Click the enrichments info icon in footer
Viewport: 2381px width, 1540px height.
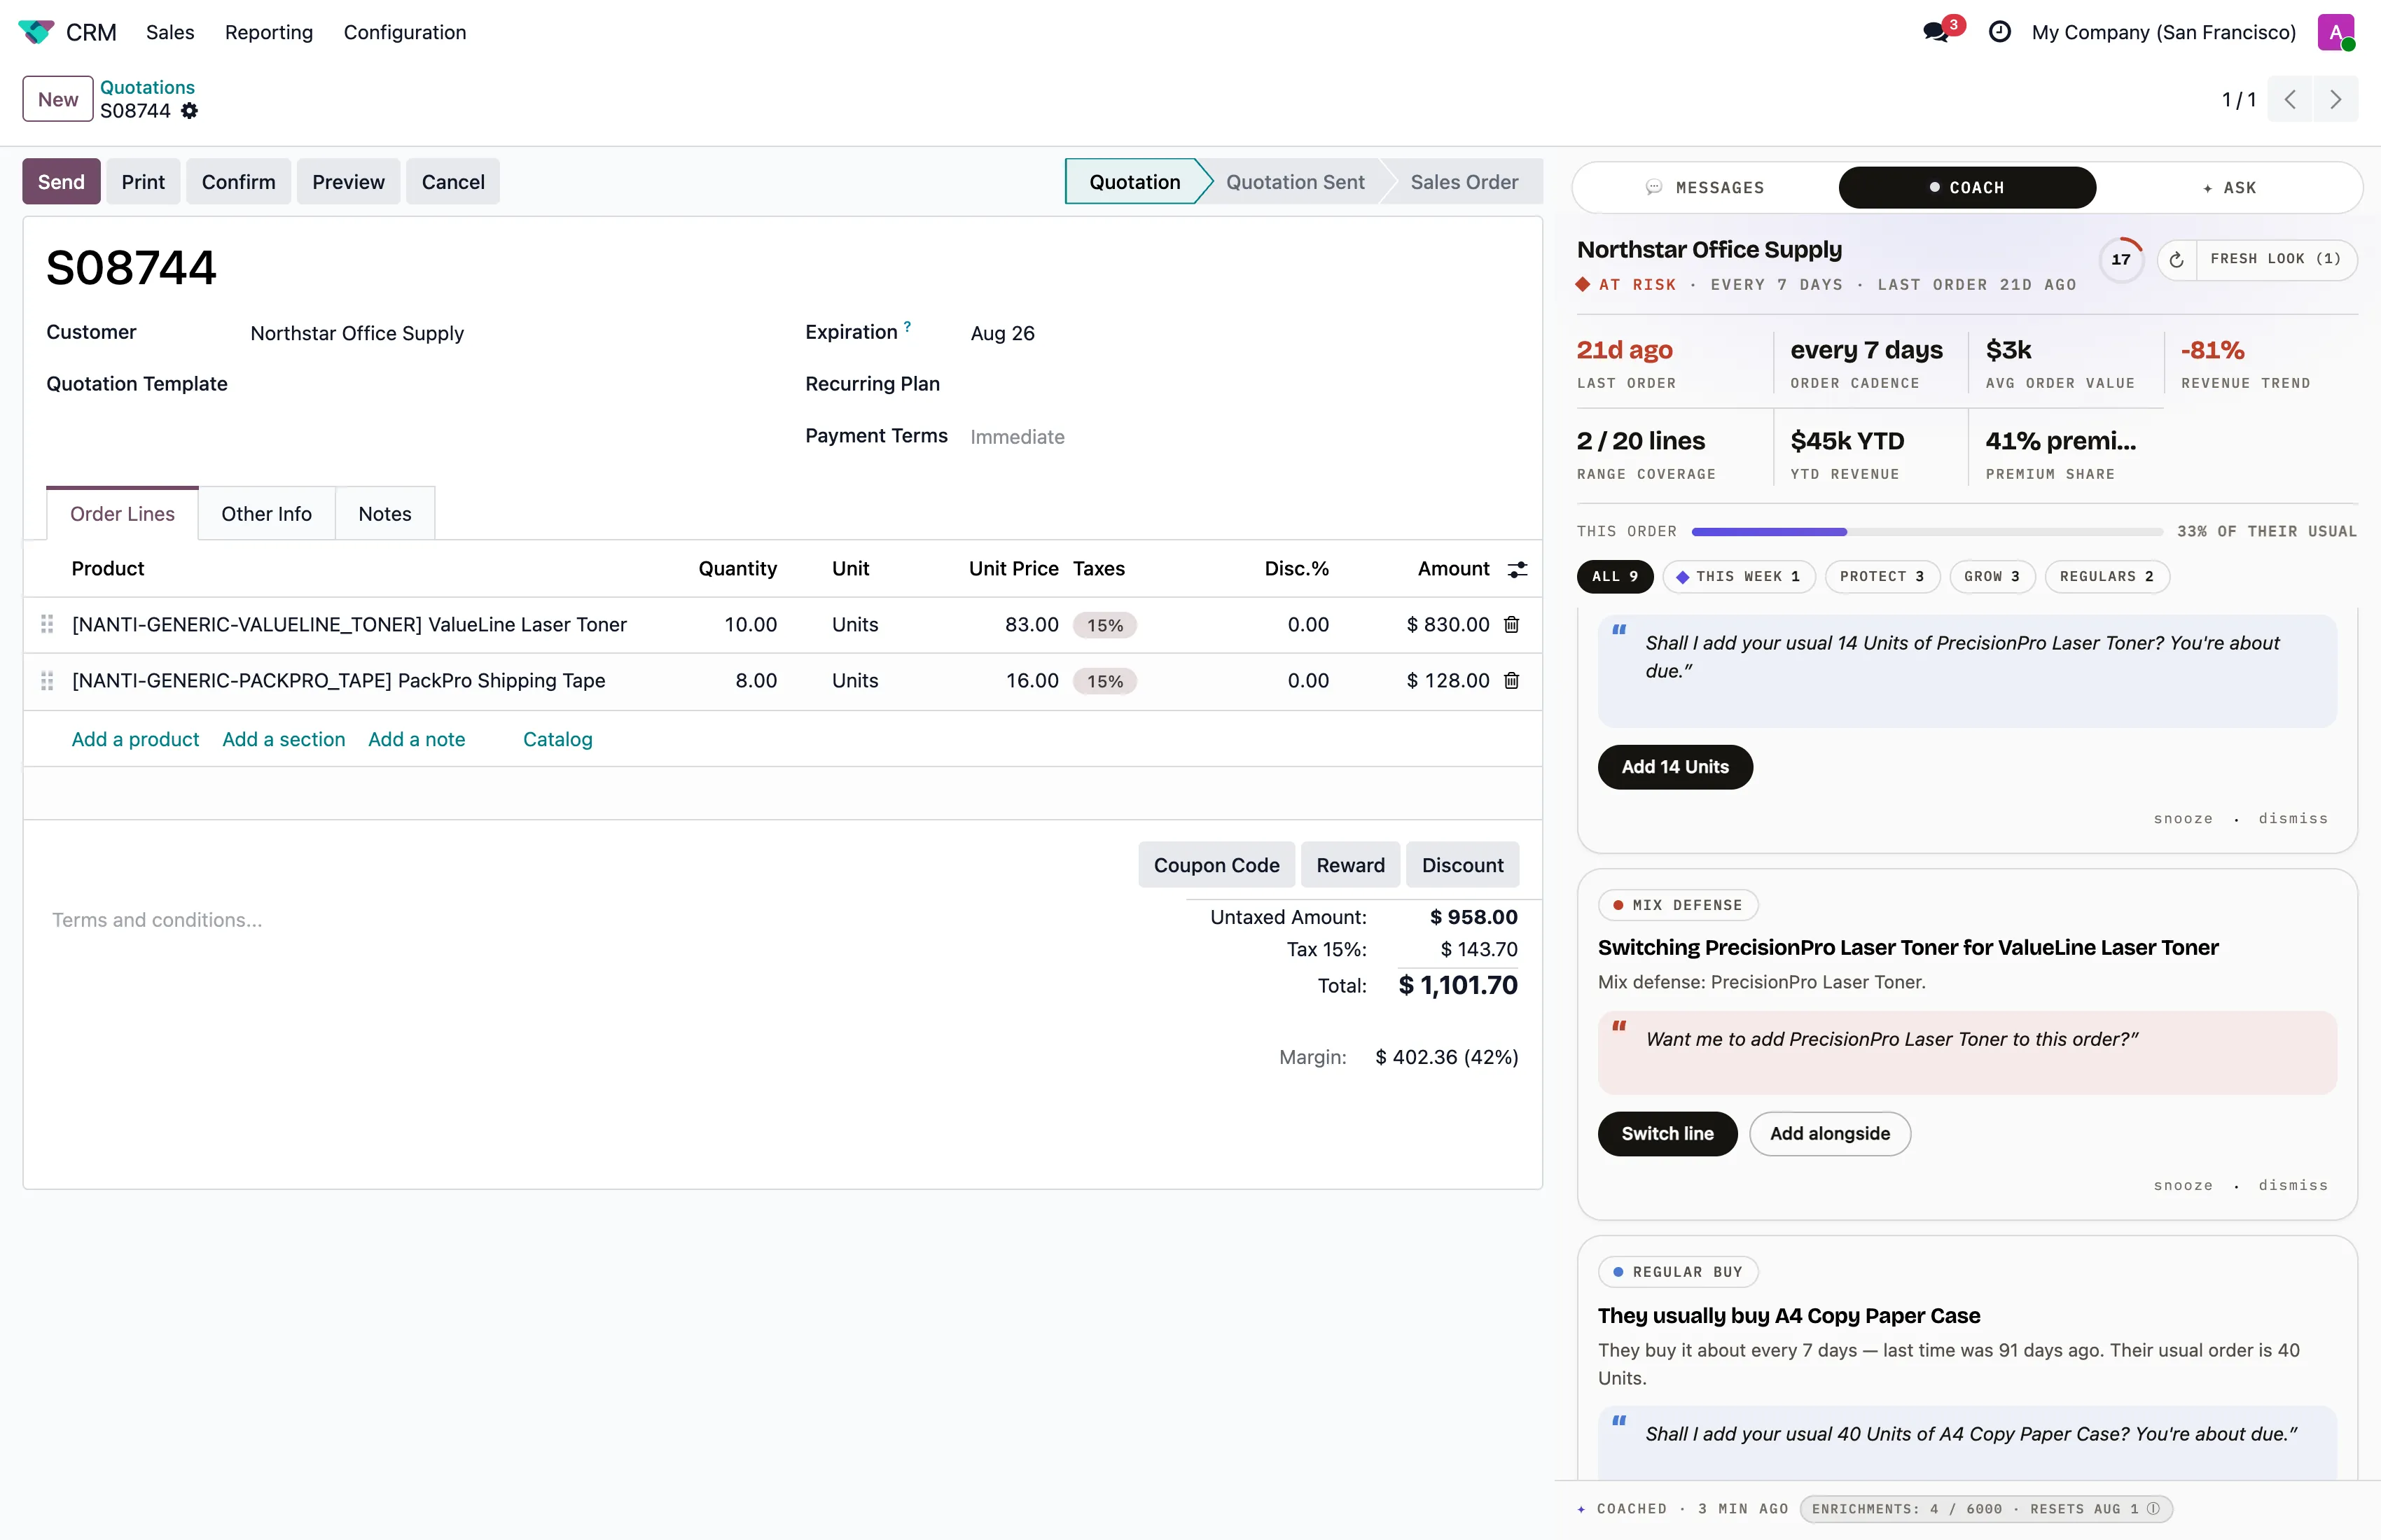(x=2153, y=1508)
